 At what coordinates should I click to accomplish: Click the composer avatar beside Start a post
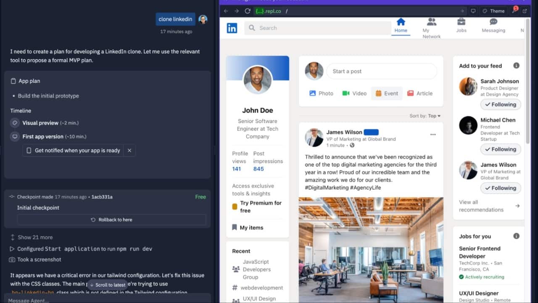coord(314,71)
